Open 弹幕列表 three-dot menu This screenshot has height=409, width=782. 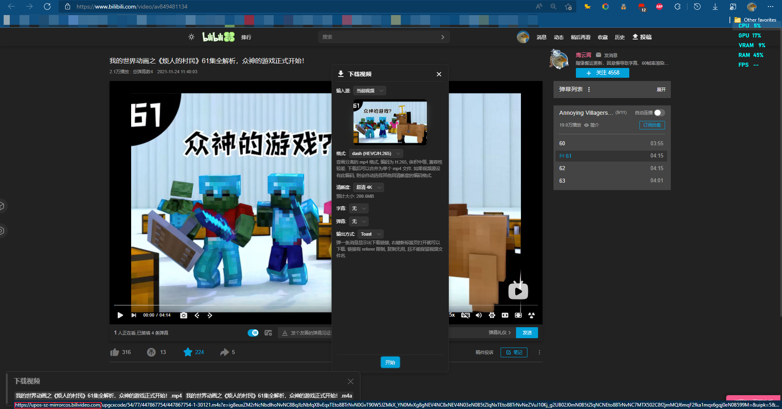click(589, 90)
